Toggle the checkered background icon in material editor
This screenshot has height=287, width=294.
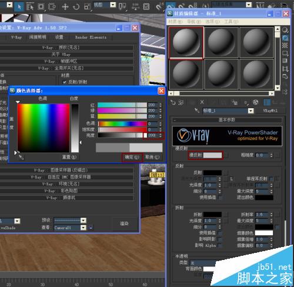pos(285,45)
